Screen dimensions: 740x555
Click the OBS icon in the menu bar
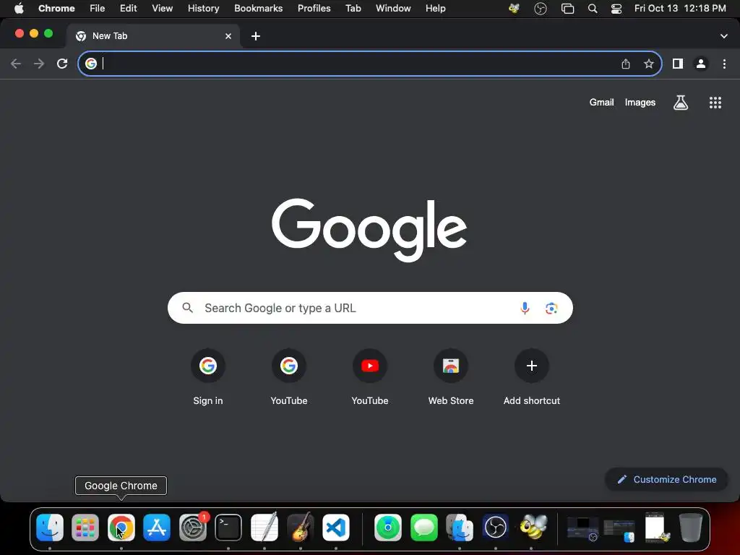tap(541, 9)
